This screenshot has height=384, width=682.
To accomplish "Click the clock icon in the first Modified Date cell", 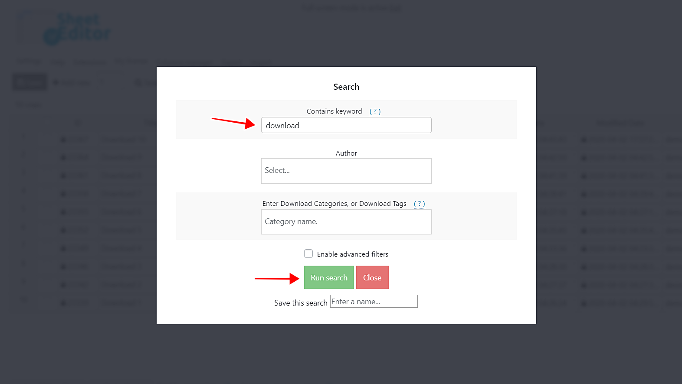I will click(583, 140).
